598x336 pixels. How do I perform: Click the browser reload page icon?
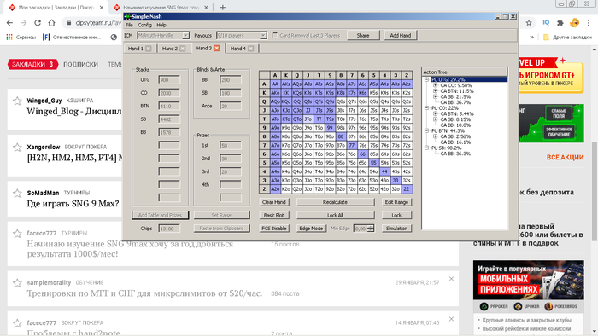coord(38,23)
